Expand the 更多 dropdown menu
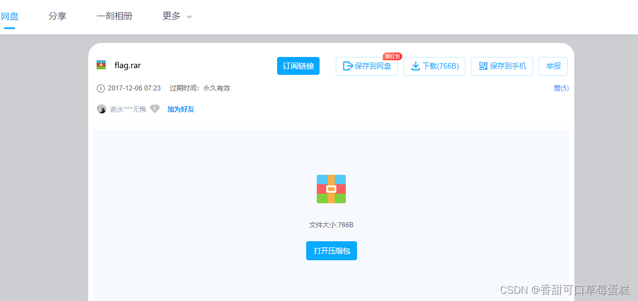 coord(178,16)
